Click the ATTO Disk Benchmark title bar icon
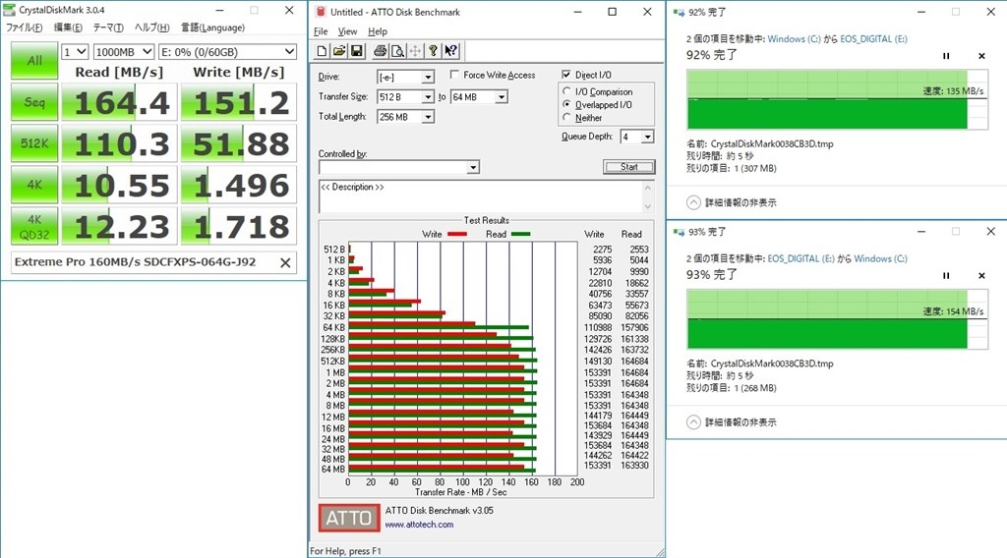Viewport: 1007px width, 558px height. [322, 12]
